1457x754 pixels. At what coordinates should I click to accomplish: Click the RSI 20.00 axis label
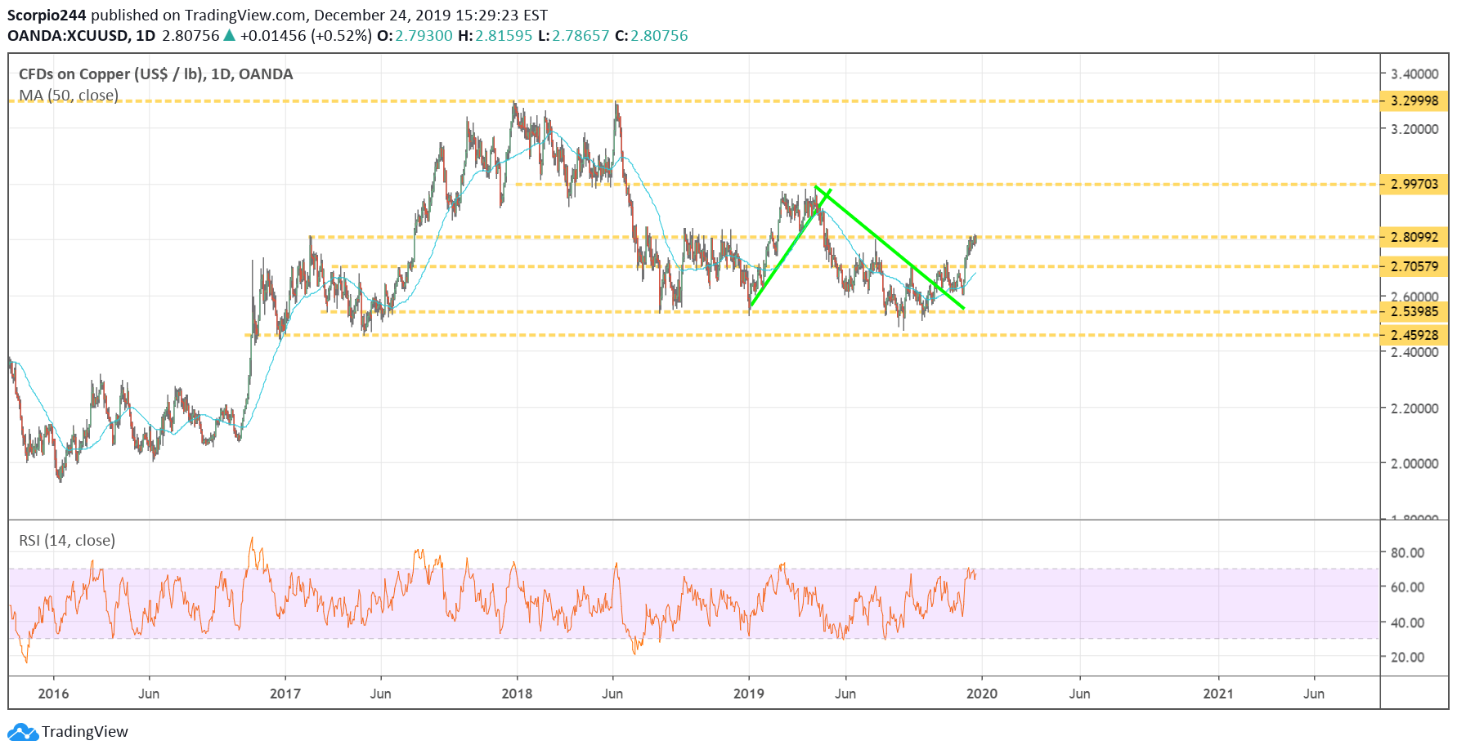(1408, 658)
